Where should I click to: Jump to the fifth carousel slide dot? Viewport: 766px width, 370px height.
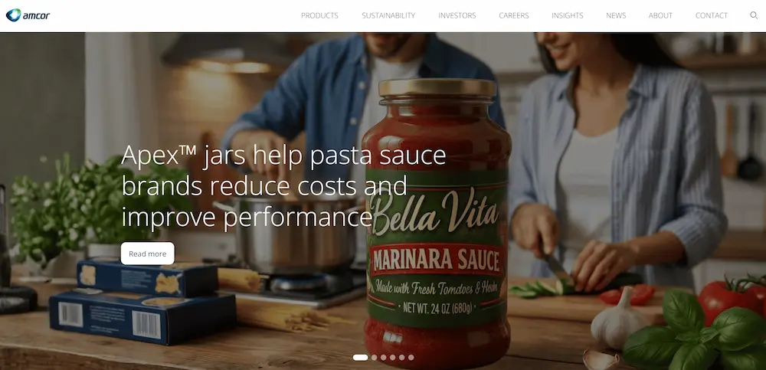(401, 357)
